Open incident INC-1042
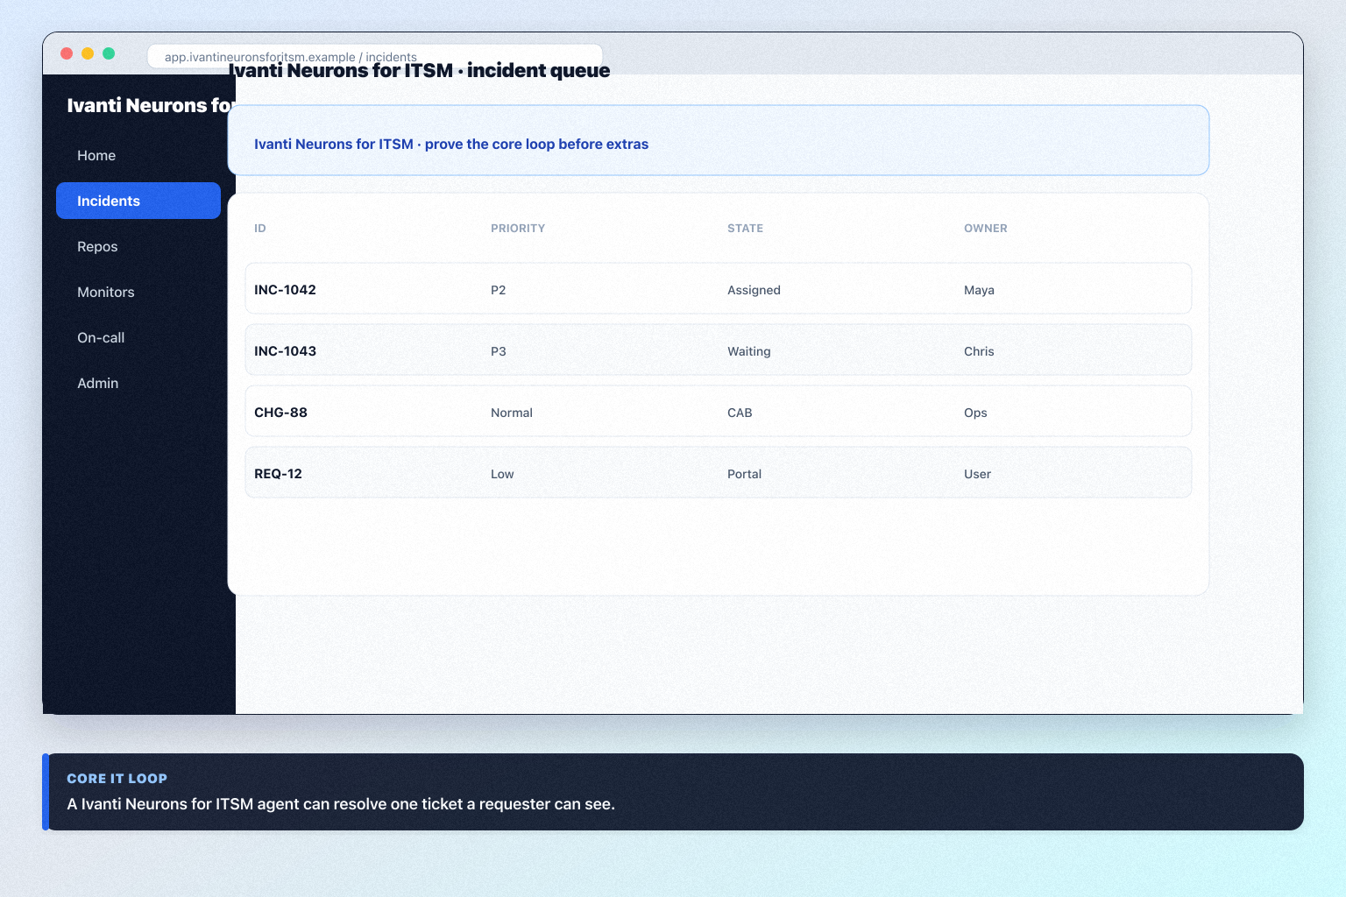 pos(719,288)
